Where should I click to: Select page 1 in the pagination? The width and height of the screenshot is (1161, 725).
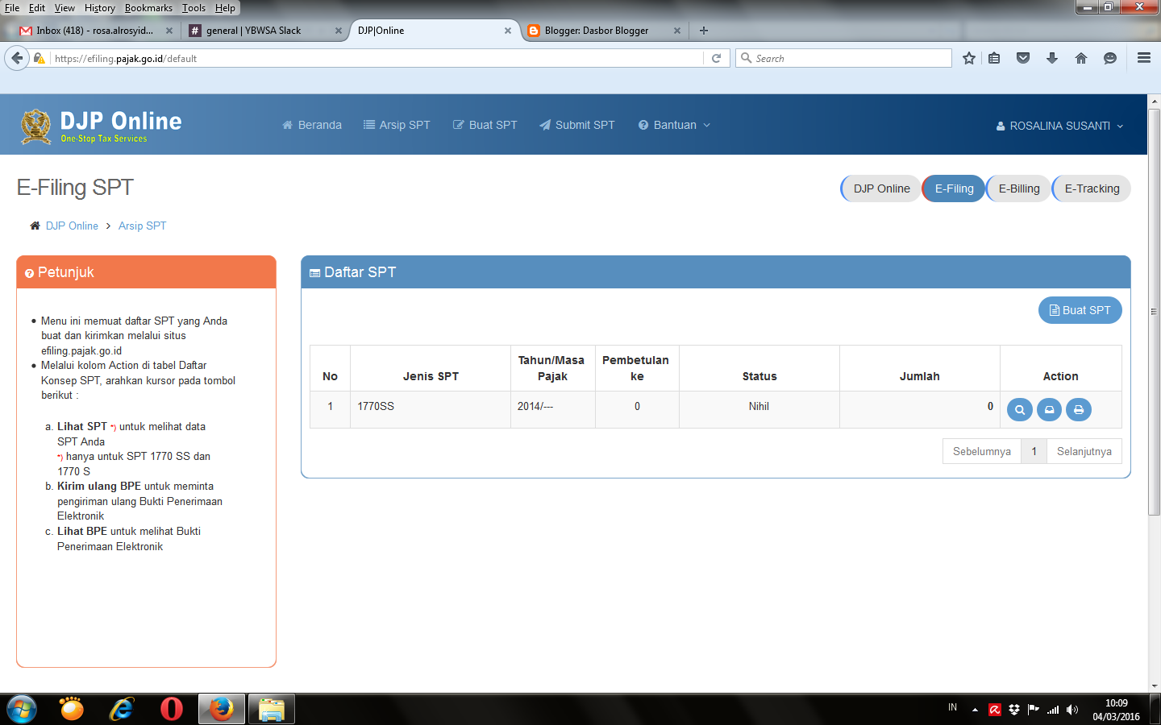(x=1034, y=451)
